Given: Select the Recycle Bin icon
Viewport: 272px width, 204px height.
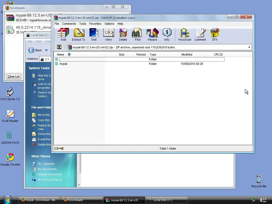Looking at the screenshot, I should [x=259, y=181].
